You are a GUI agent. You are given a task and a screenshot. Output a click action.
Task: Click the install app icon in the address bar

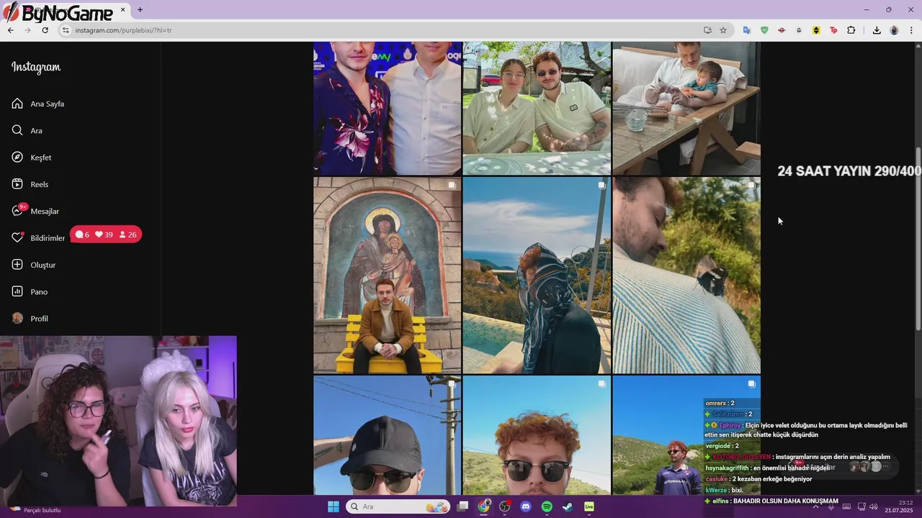(x=707, y=30)
